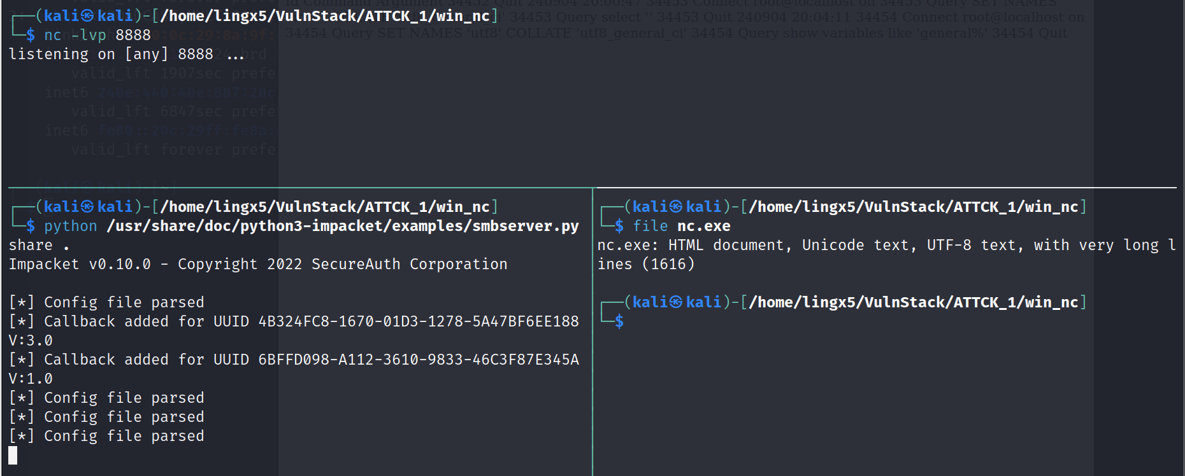The height and width of the screenshot is (476, 1185).
Task: Click the Kali symbol in the top pane prompt
Action: [x=87, y=16]
